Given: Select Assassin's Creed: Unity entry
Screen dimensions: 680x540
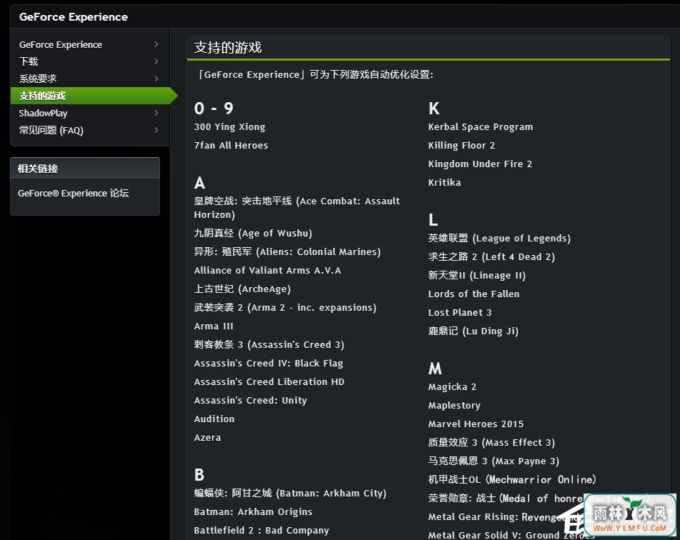Looking at the screenshot, I should pyautogui.click(x=250, y=400).
